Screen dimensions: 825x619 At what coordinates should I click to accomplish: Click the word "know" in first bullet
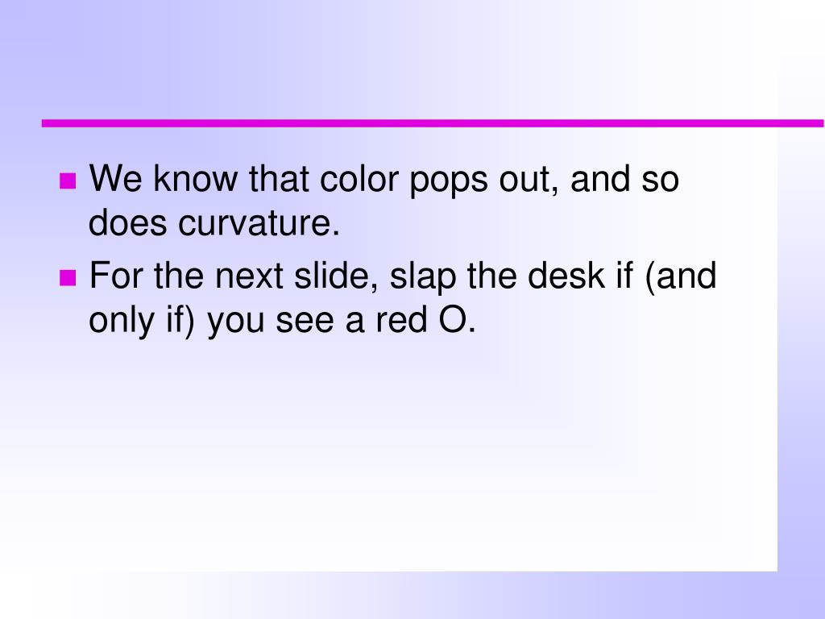tap(196, 178)
